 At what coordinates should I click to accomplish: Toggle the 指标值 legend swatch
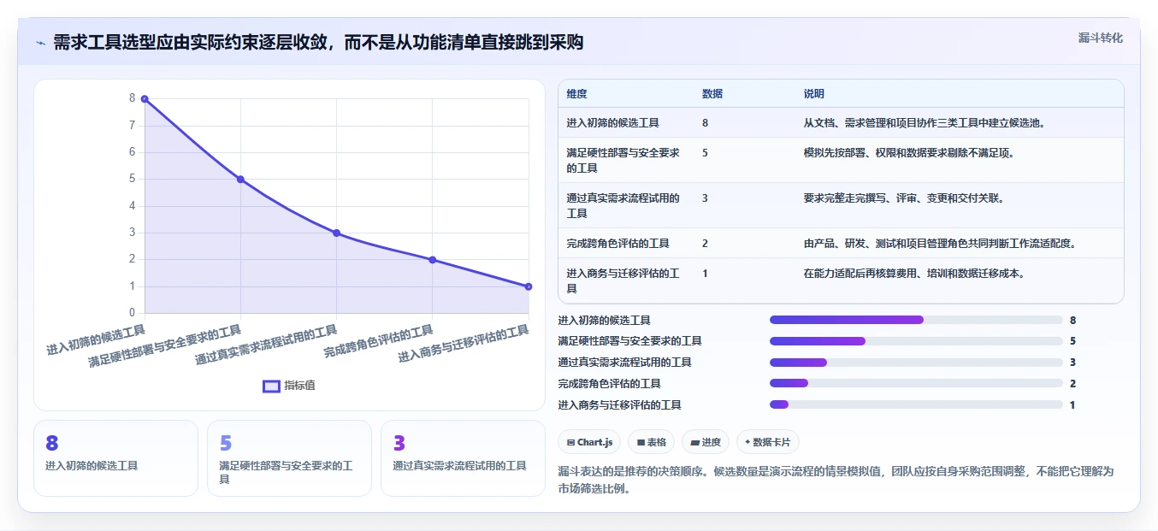pos(271,386)
